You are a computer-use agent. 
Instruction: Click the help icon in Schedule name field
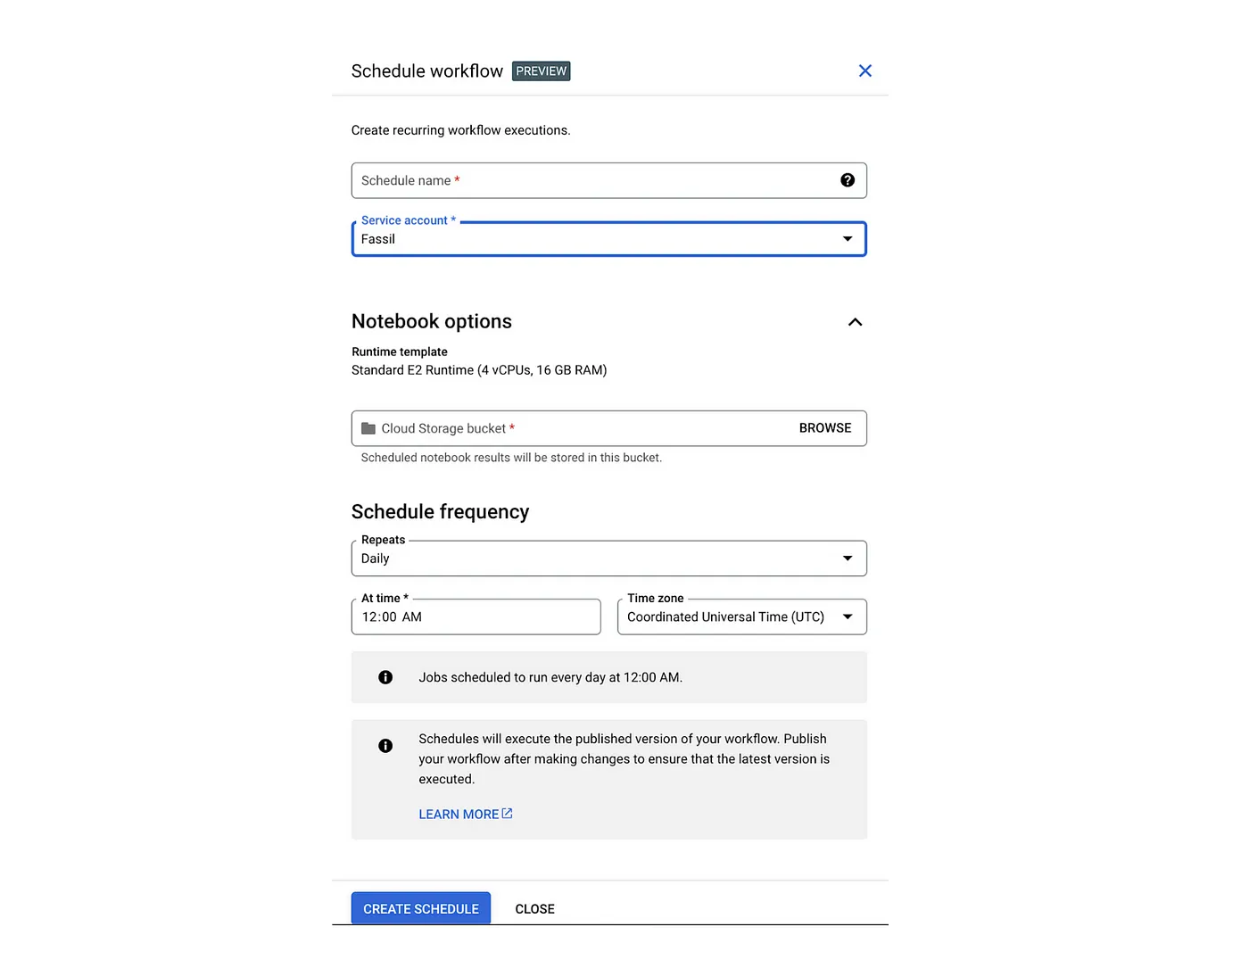pos(848,180)
